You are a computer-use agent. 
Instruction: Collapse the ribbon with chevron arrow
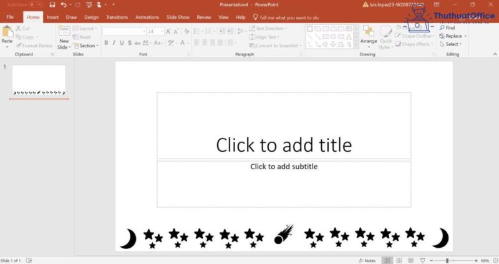(x=495, y=54)
